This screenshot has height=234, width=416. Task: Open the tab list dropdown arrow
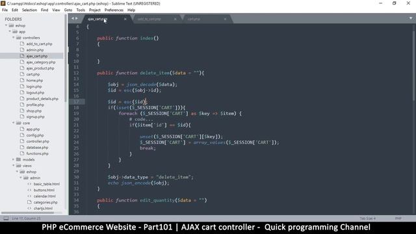(x=411, y=18)
